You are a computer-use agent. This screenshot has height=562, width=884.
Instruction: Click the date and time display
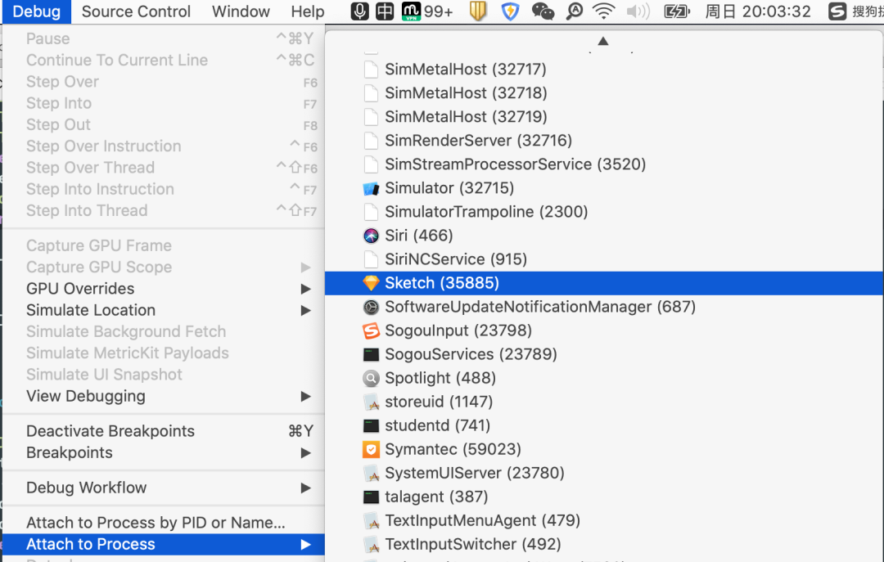(x=758, y=11)
